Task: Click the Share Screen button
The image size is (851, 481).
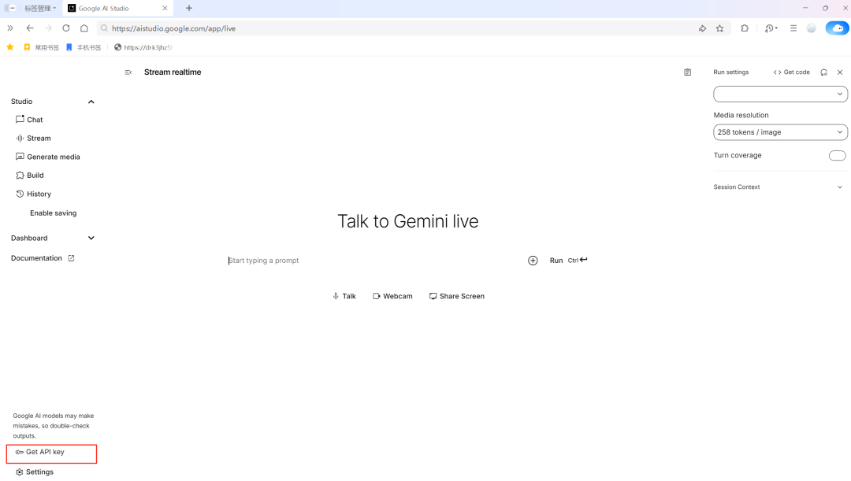Action: pyautogui.click(x=457, y=296)
